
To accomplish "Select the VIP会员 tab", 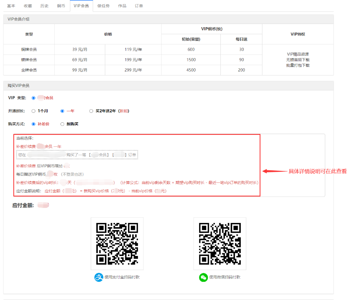I will (x=81, y=6).
